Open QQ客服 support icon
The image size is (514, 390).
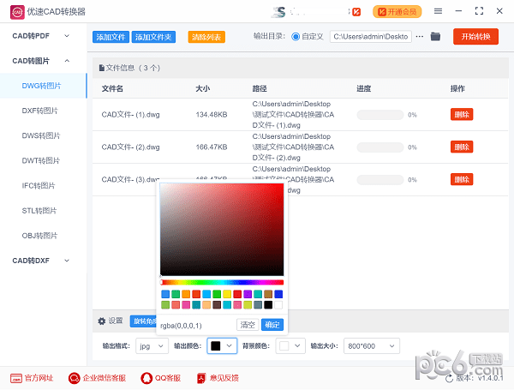[146, 378]
